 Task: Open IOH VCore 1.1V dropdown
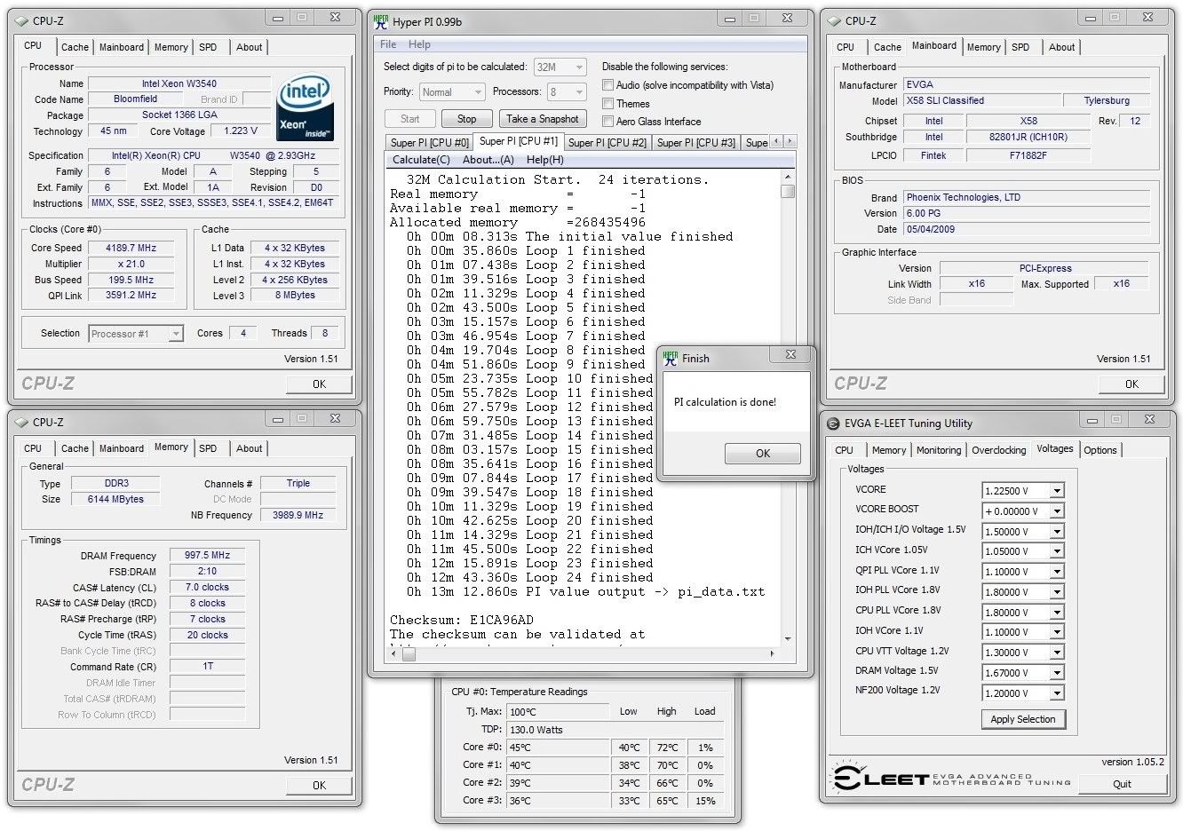click(1057, 633)
